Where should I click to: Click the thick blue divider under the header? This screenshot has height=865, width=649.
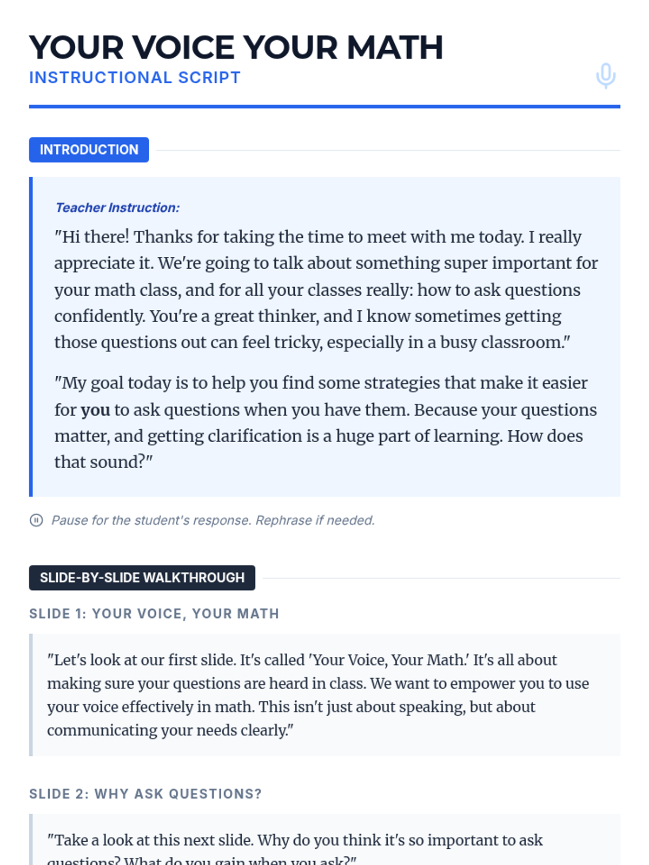click(x=325, y=107)
